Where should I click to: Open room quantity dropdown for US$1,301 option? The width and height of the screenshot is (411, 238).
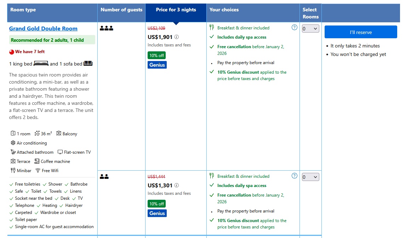coord(310,177)
